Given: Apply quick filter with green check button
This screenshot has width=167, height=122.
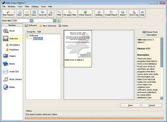Looking at the screenshot, I should click(58, 21).
